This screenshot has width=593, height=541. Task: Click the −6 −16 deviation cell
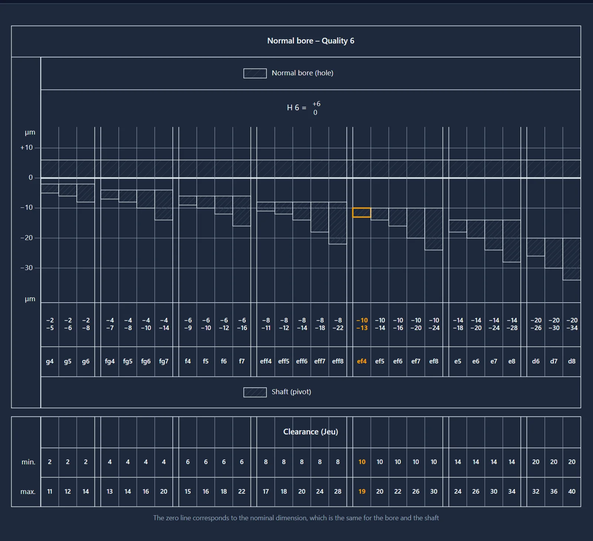[x=242, y=324]
